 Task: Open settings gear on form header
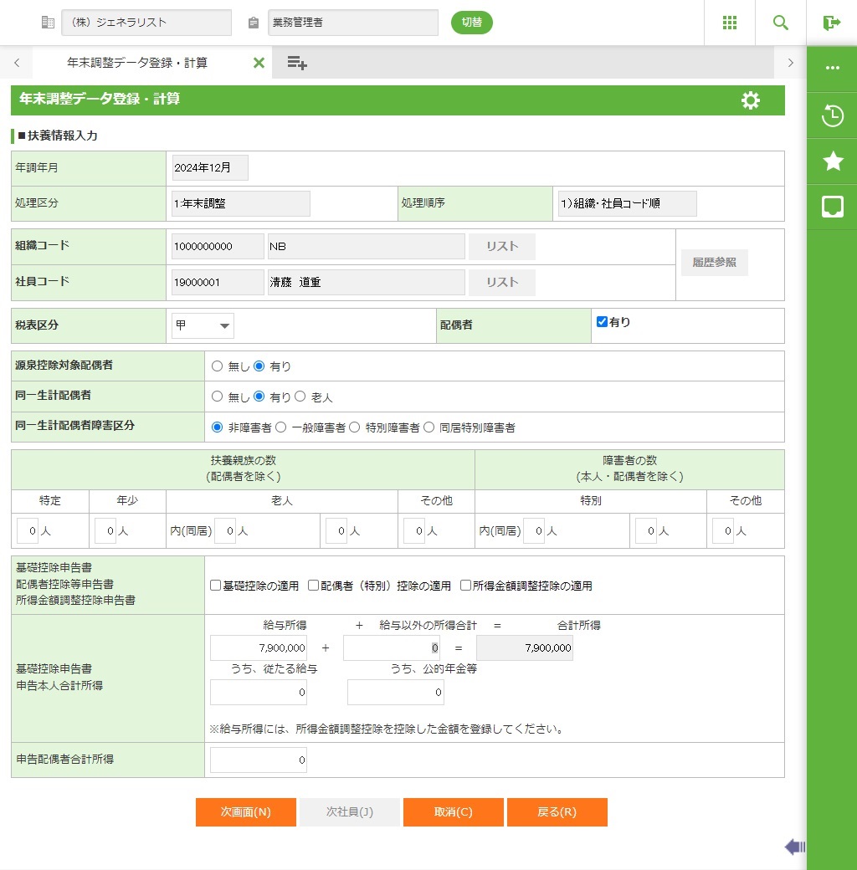751,100
